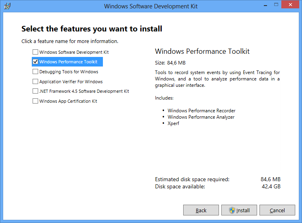Select the Windows Software Development Kit feature name
Image resolution: width=302 pixels, height=223 pixels.
[74, 52]
